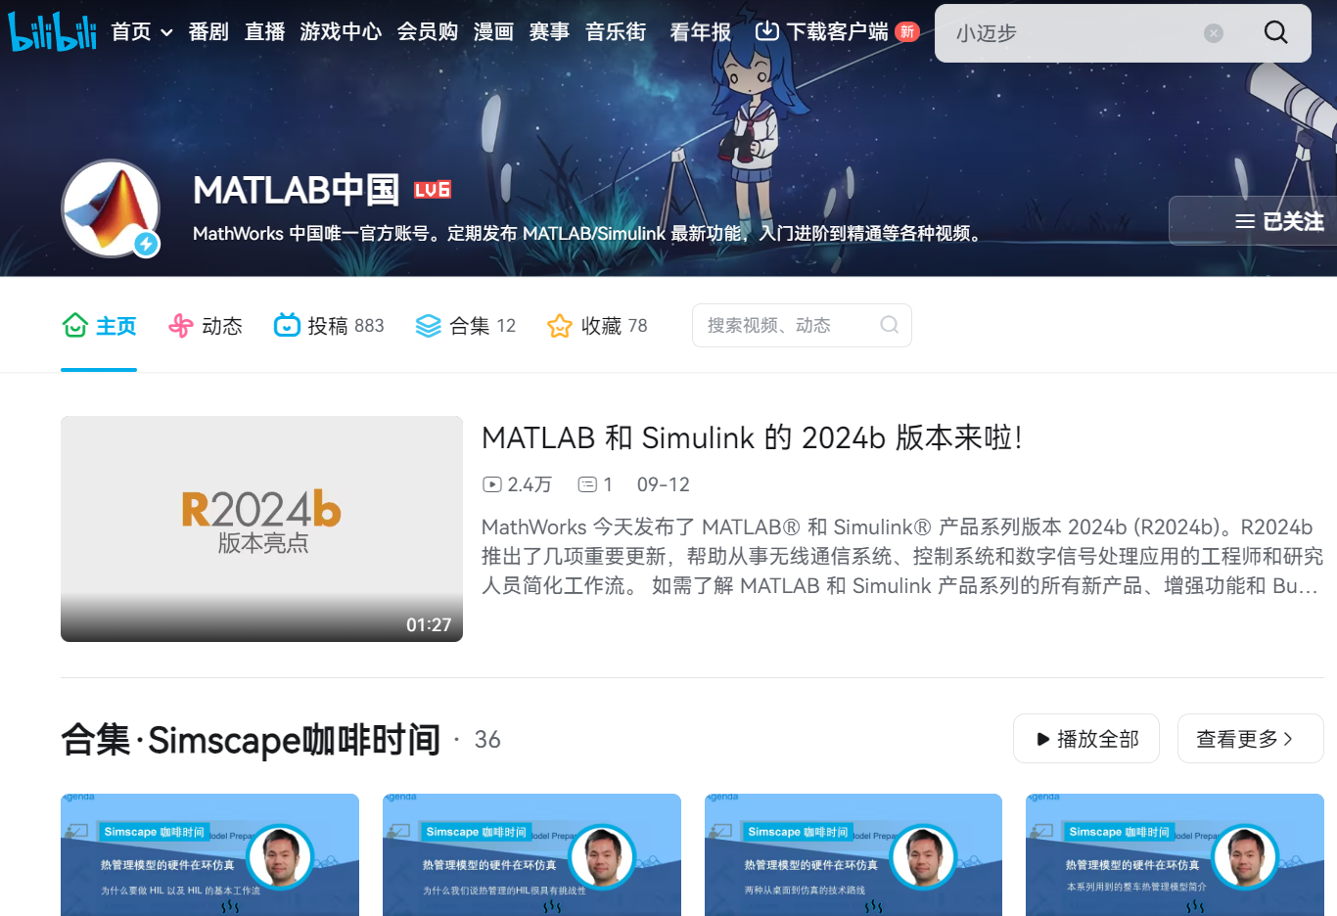Select the 合集 stacked-layers icon
This screenshot has height=916, width=1337.
coord(429,325)
